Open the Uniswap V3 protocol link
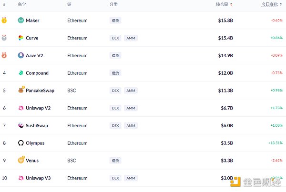 pyautogui.click(x=38, y=178)
